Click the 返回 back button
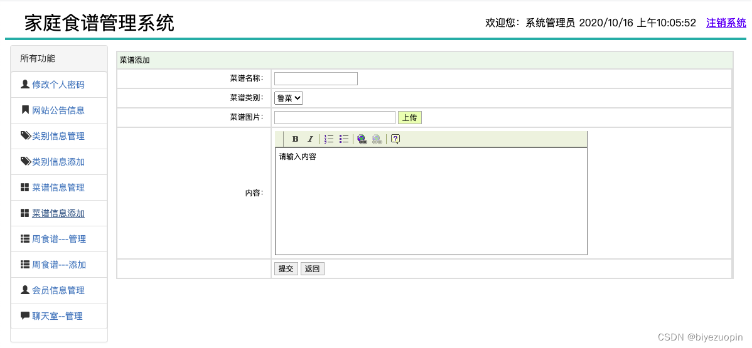Image resolution: width=752 pixels, height=348 pixels. (312, 269)
